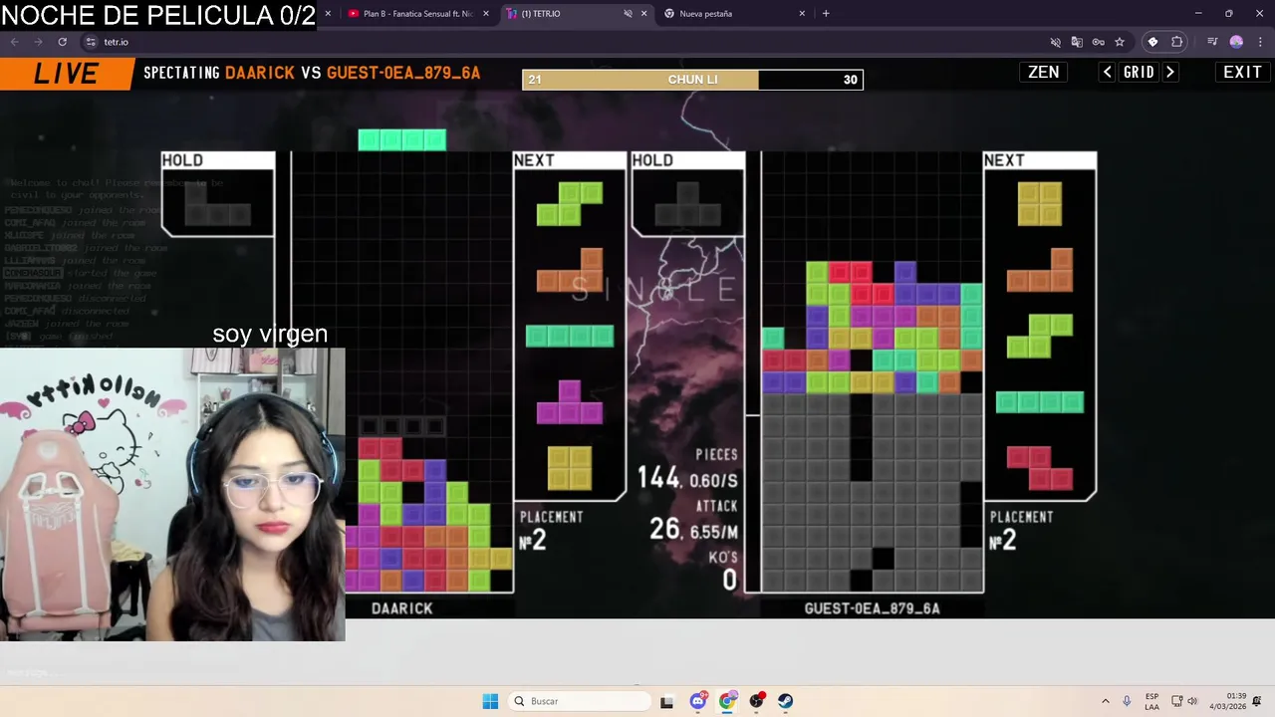Open site information icon in address bar
Viewport: 1275px width, 717px height.
[91, 42]
